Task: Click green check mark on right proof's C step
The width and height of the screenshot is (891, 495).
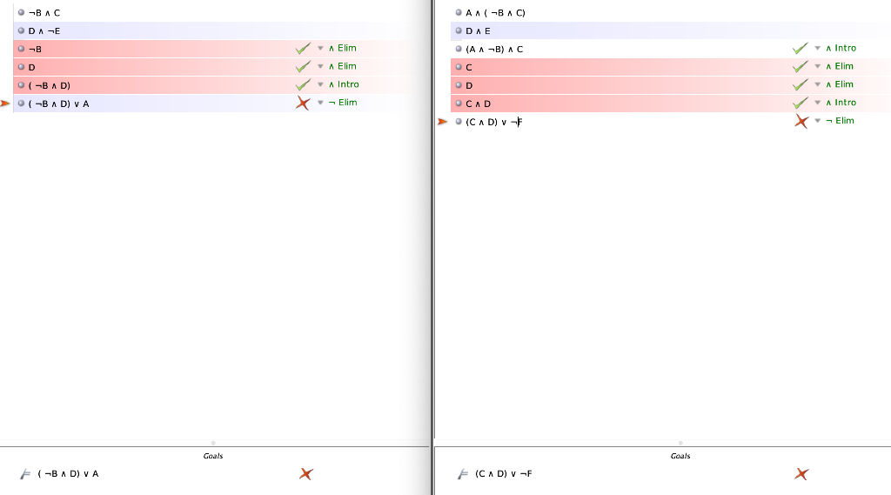Action: pos(801,67)
